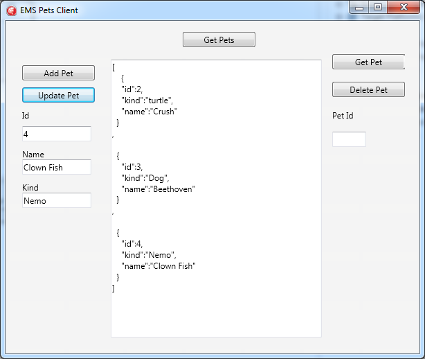Click the EMS Pets Client title bar text
This screenshot has width=425, height=359.
tap(49, 10)
